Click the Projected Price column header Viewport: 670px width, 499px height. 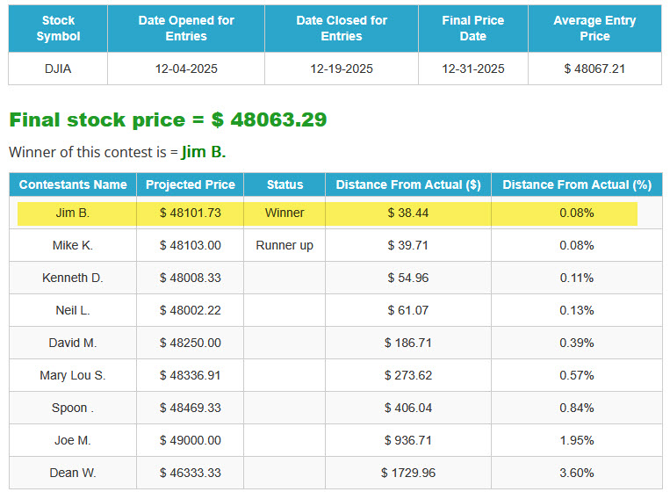191,184
